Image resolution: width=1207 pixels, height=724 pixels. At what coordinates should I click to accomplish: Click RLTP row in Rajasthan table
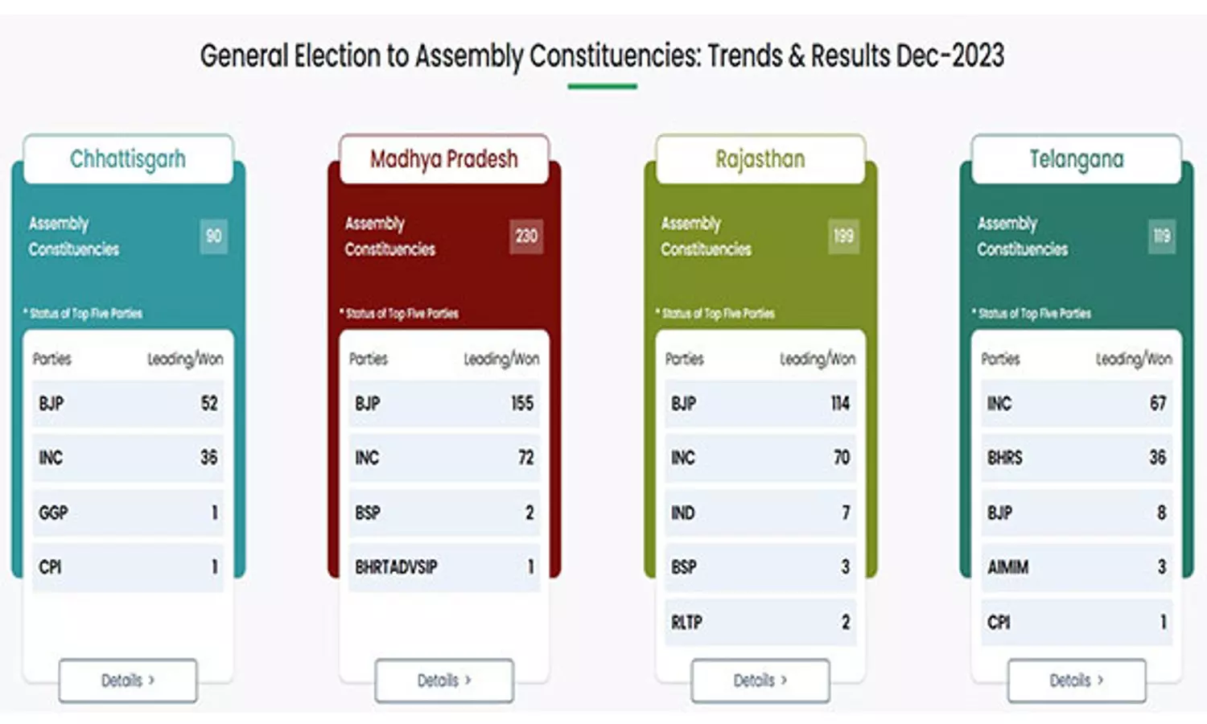[760, 622]
